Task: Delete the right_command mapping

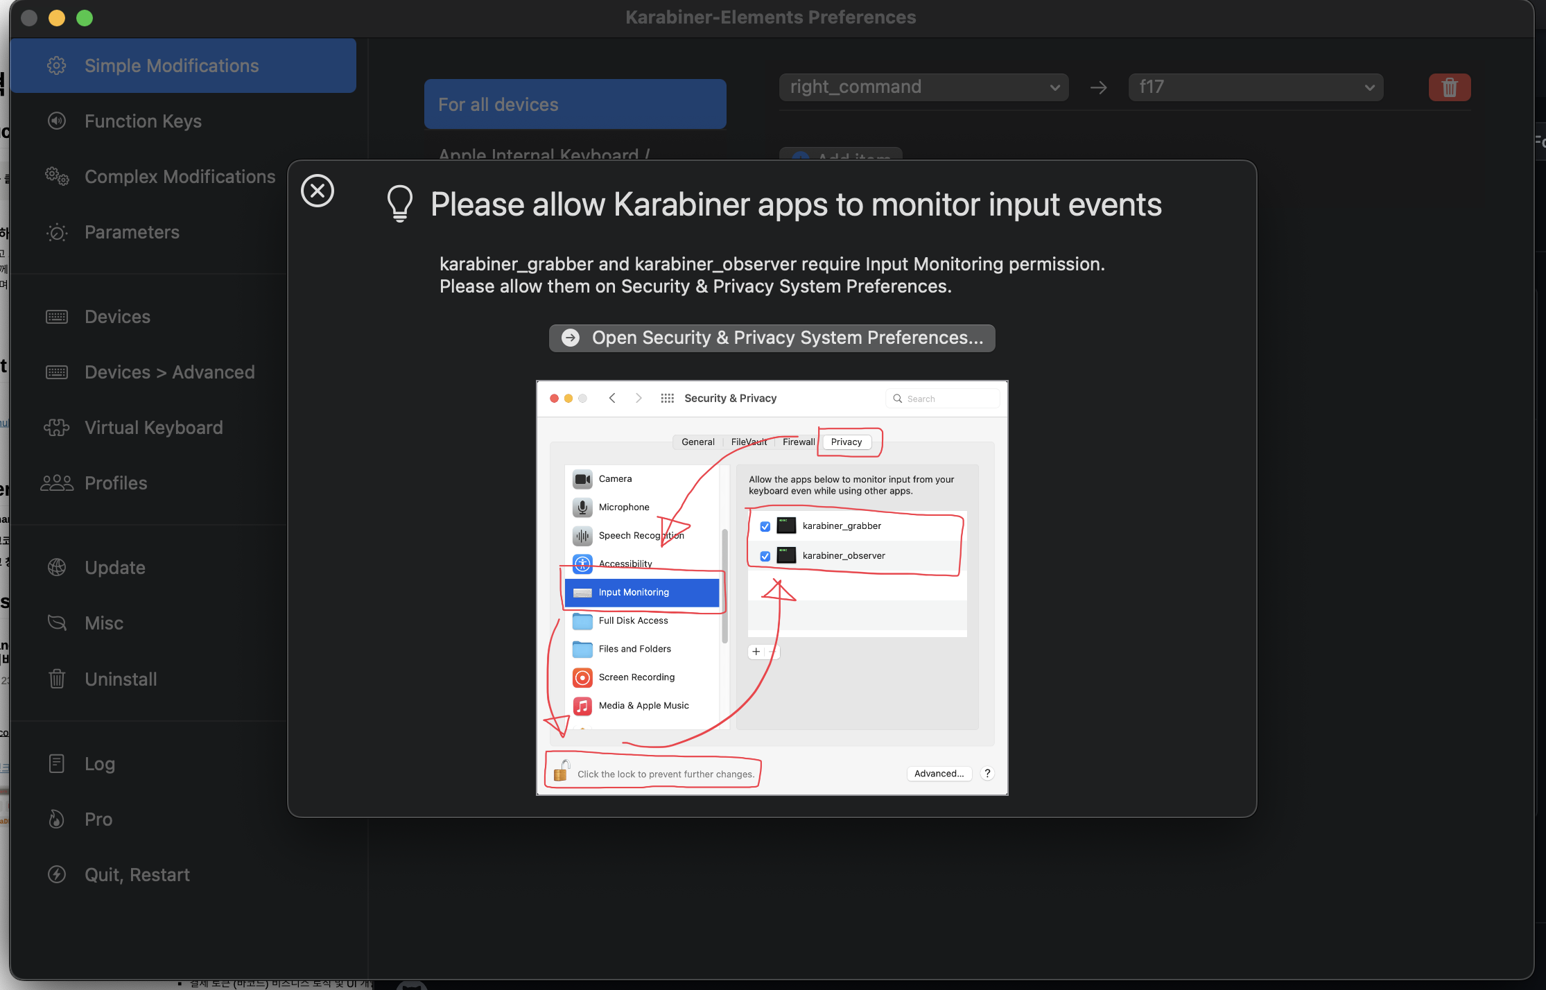Action: [x=1449, y=87]
